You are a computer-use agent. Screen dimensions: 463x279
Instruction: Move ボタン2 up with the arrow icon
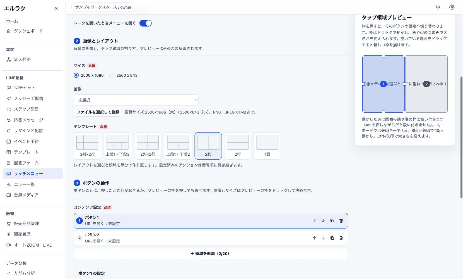point(314,238)
